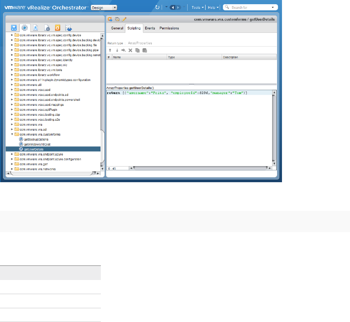Select com.vmware.vcac.asd.mappings in tree
350x322 pixels.
click(x=42, y=105)
